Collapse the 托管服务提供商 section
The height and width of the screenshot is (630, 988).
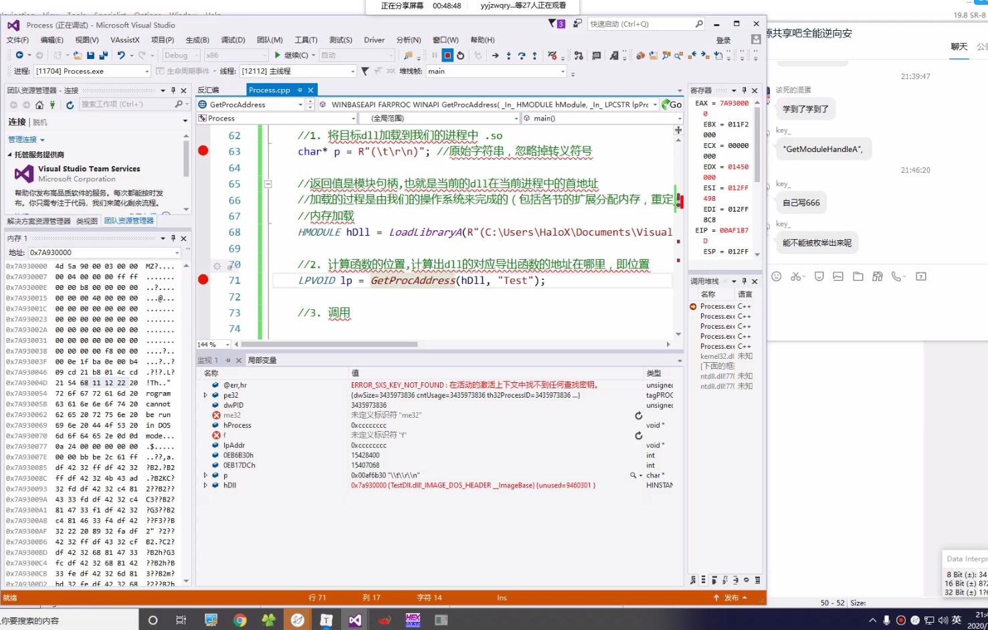[9, 155]
